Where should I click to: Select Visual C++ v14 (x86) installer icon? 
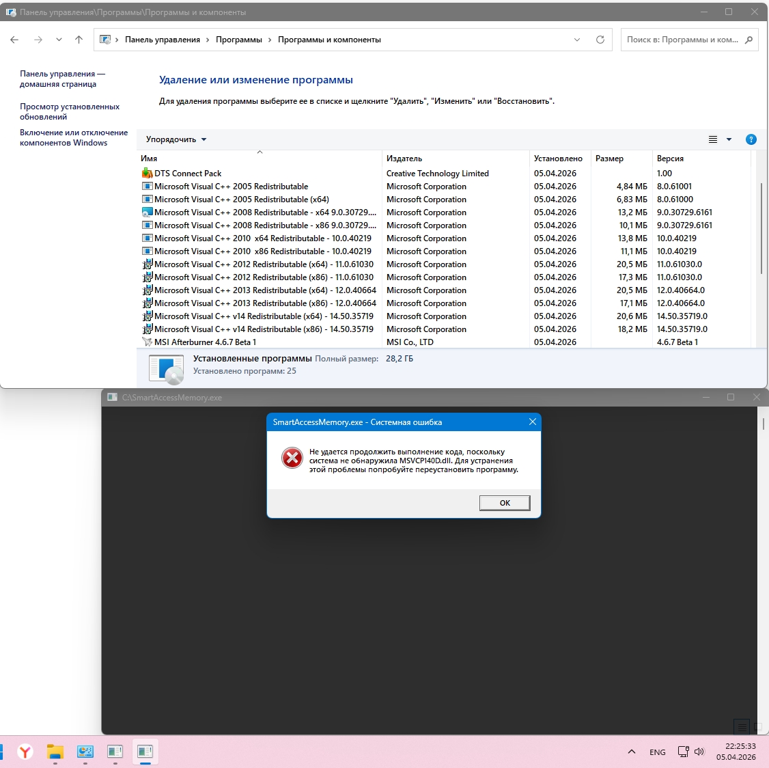pyautogui.click(x=147, y=329)
